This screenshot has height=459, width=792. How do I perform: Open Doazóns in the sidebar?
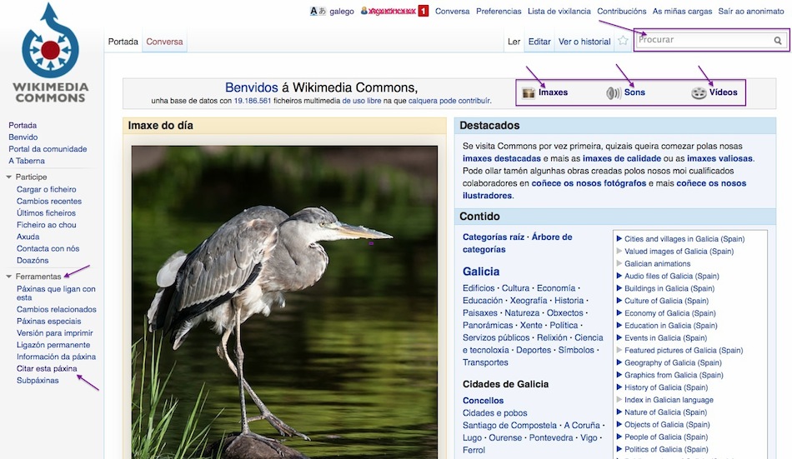(x=33, y=260)
